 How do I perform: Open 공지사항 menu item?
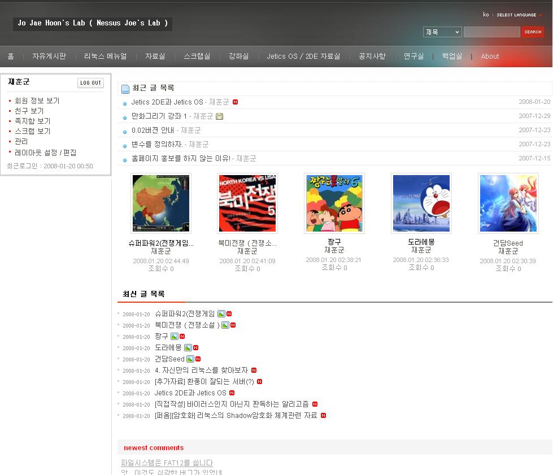372,56
